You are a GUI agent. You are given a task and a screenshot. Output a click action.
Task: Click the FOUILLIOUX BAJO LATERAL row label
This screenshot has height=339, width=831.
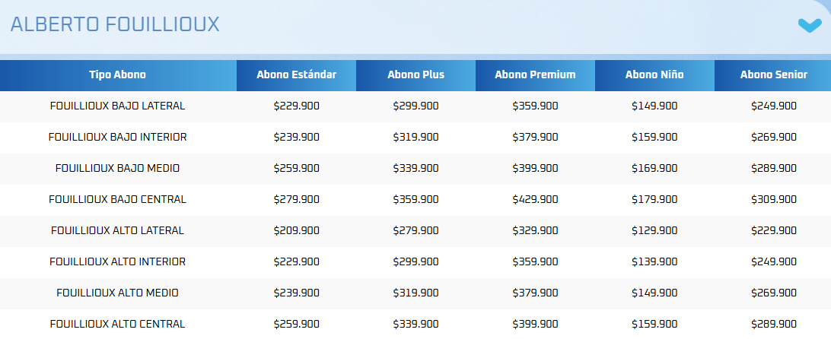click(117, 106)
